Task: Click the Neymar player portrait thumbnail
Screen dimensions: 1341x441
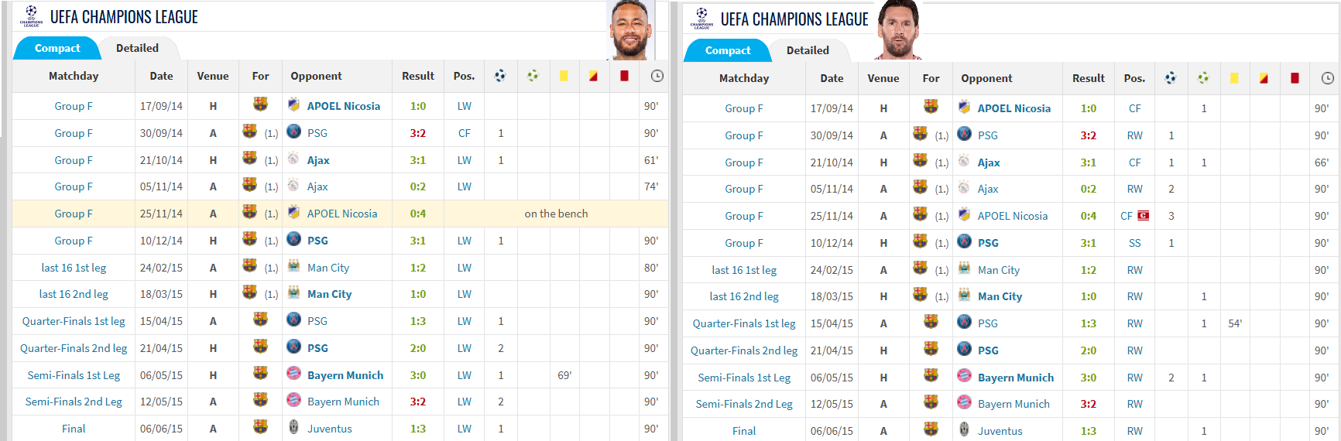Action: point(632,30)
